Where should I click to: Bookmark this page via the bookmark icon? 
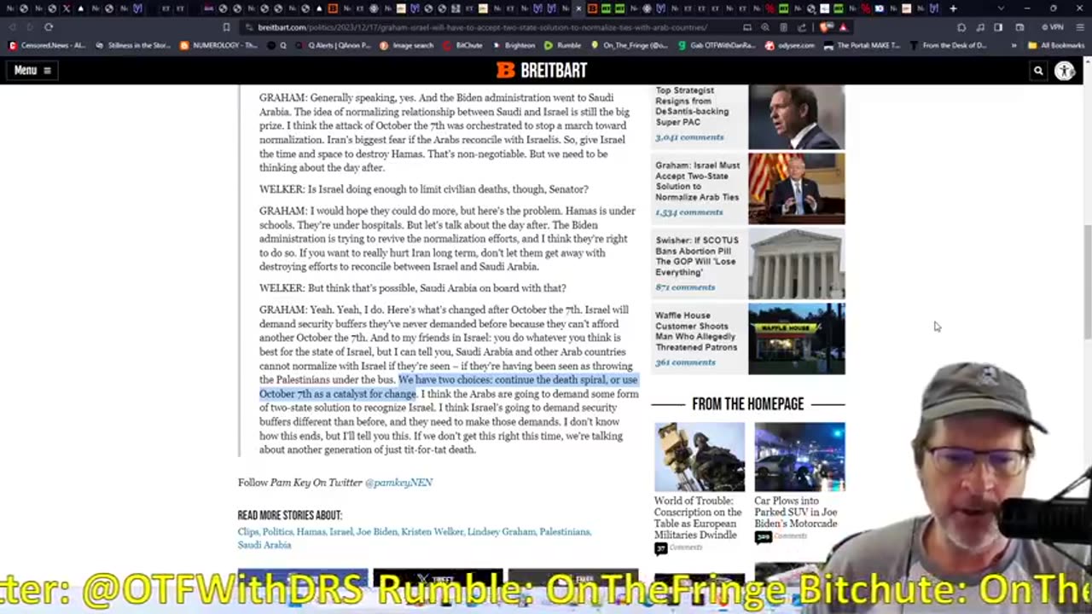[x=226, y=27]
